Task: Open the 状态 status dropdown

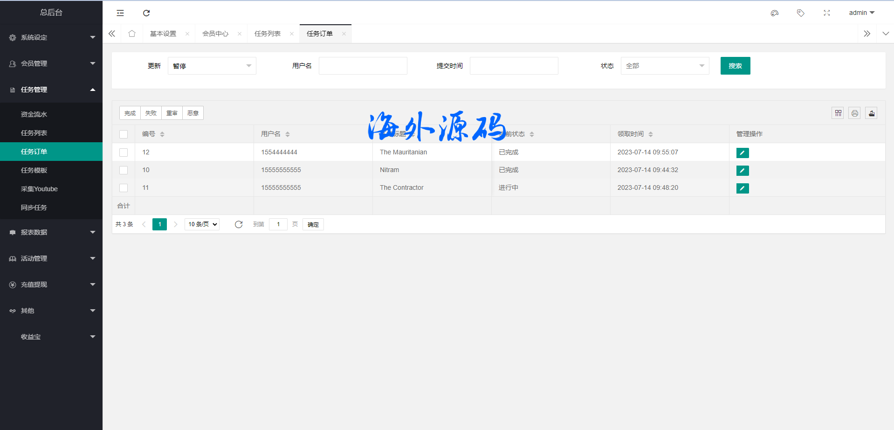Action: pyautogui.click(x=665, y=66)
